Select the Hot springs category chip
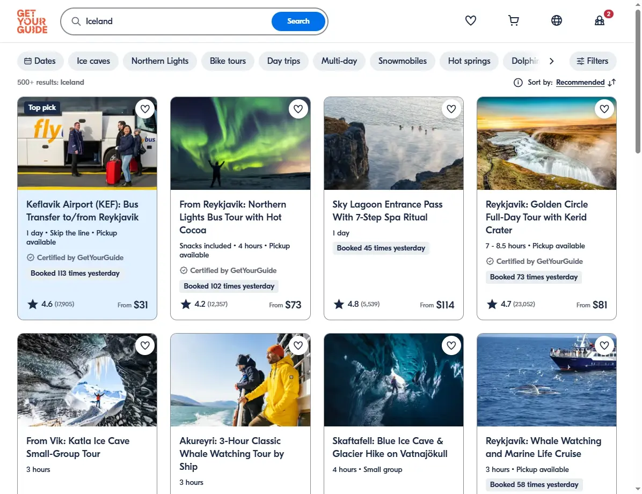This screenshot has width=642, height=494. [x=469, y=61]
